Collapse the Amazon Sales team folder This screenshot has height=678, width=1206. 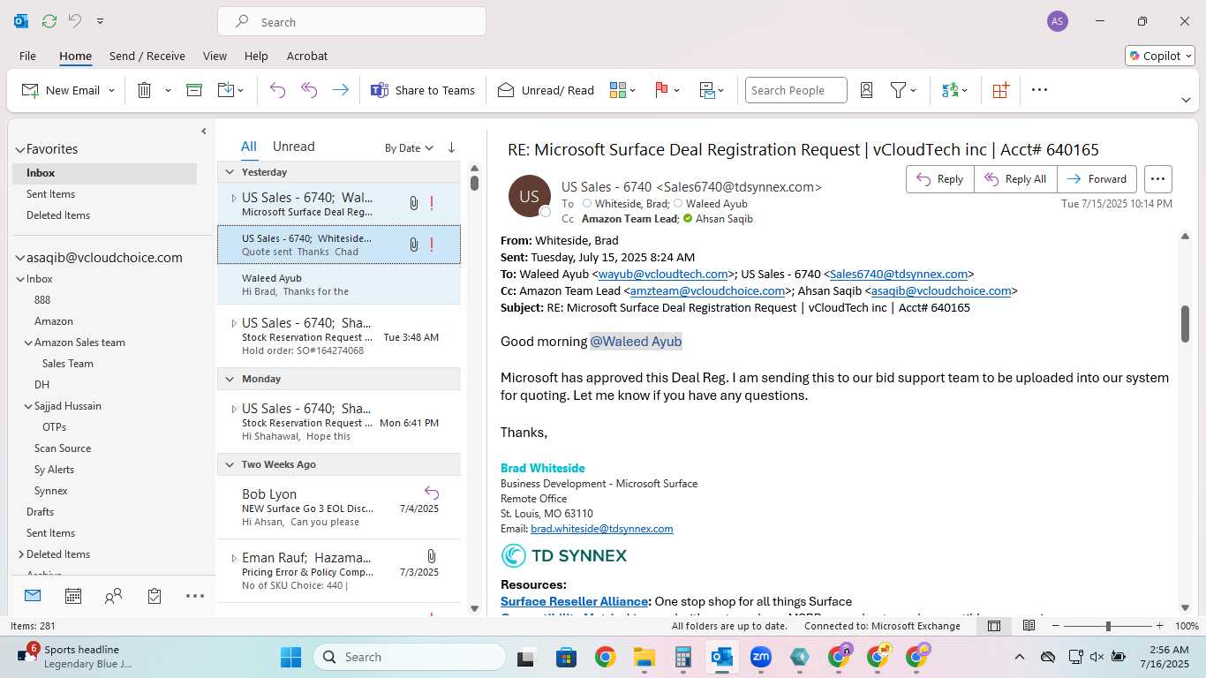pyautogui.click(x=28, y=343)
